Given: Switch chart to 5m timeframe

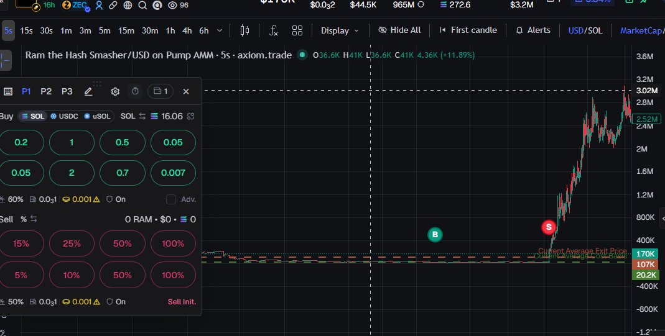Looking at the screenshot, I should coord(105,30).
